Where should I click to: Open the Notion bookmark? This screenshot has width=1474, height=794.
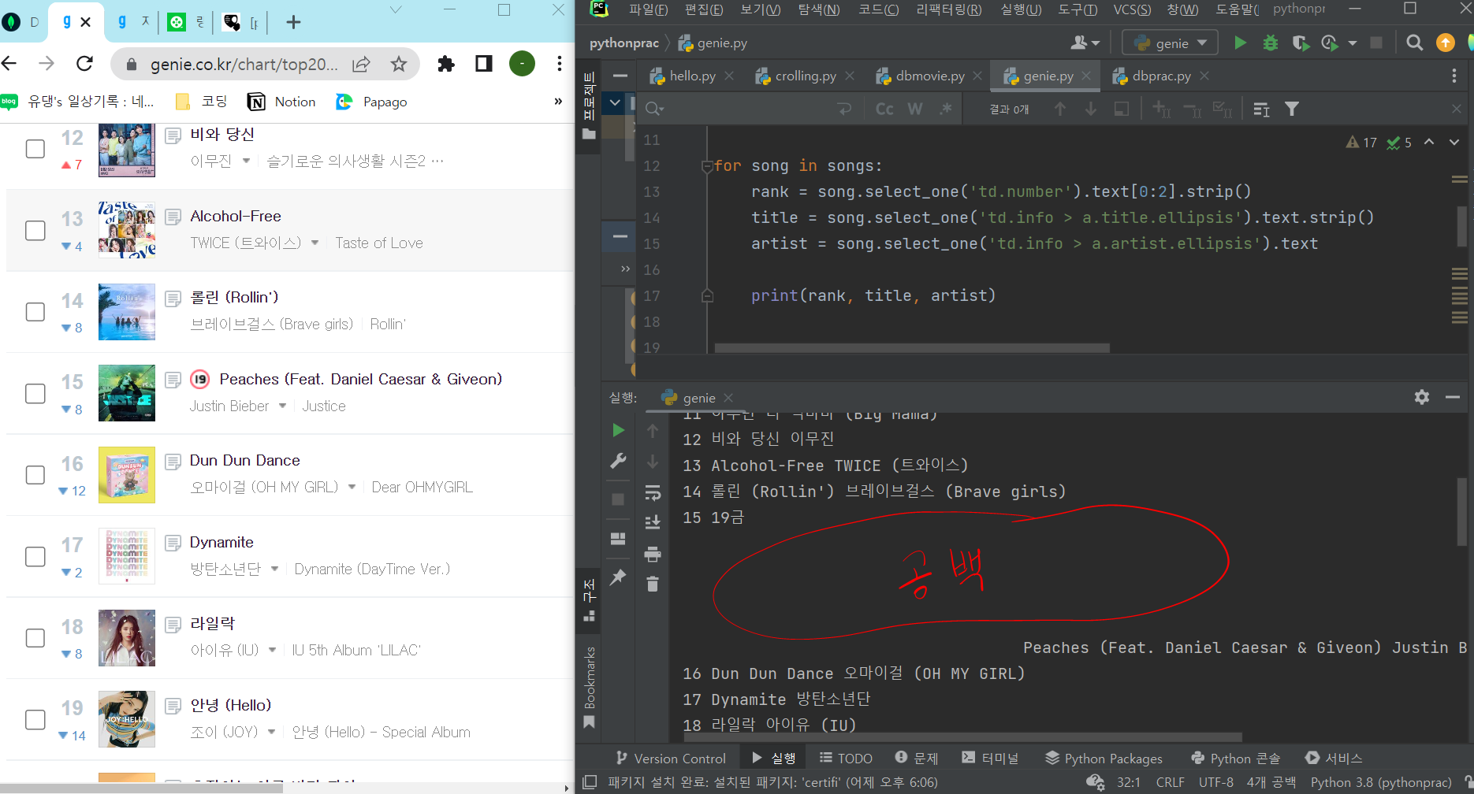pos(281,102)
